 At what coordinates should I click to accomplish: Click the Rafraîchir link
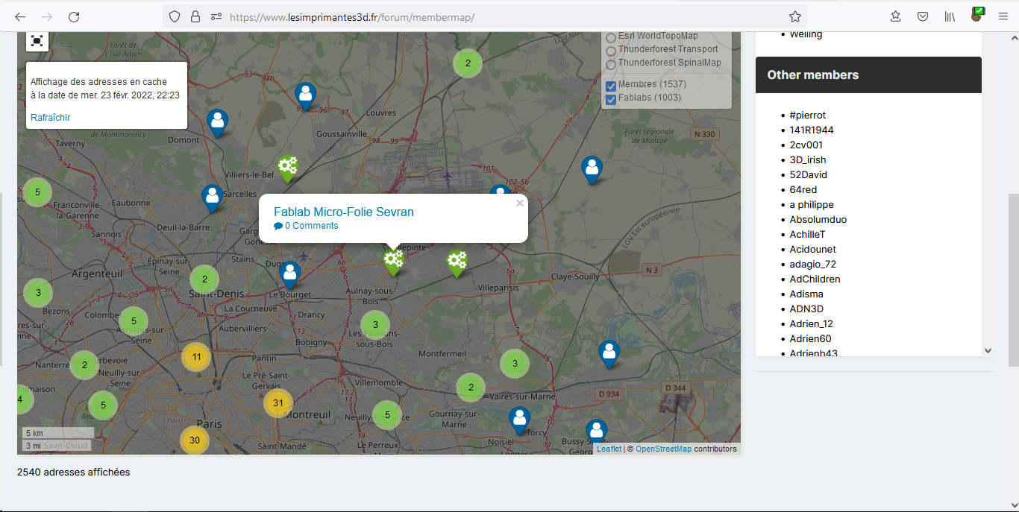click(x=51, y=118)
